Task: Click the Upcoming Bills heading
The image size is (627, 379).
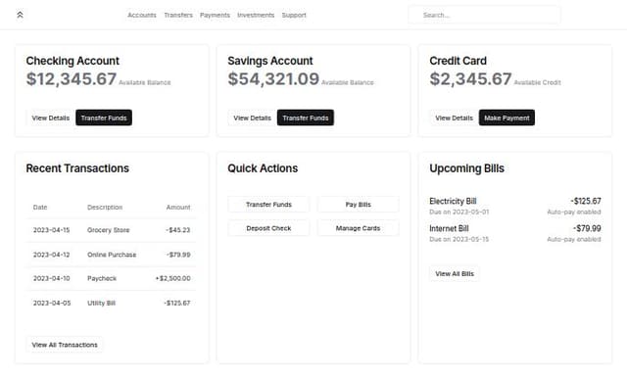Action: click(466, 168)
